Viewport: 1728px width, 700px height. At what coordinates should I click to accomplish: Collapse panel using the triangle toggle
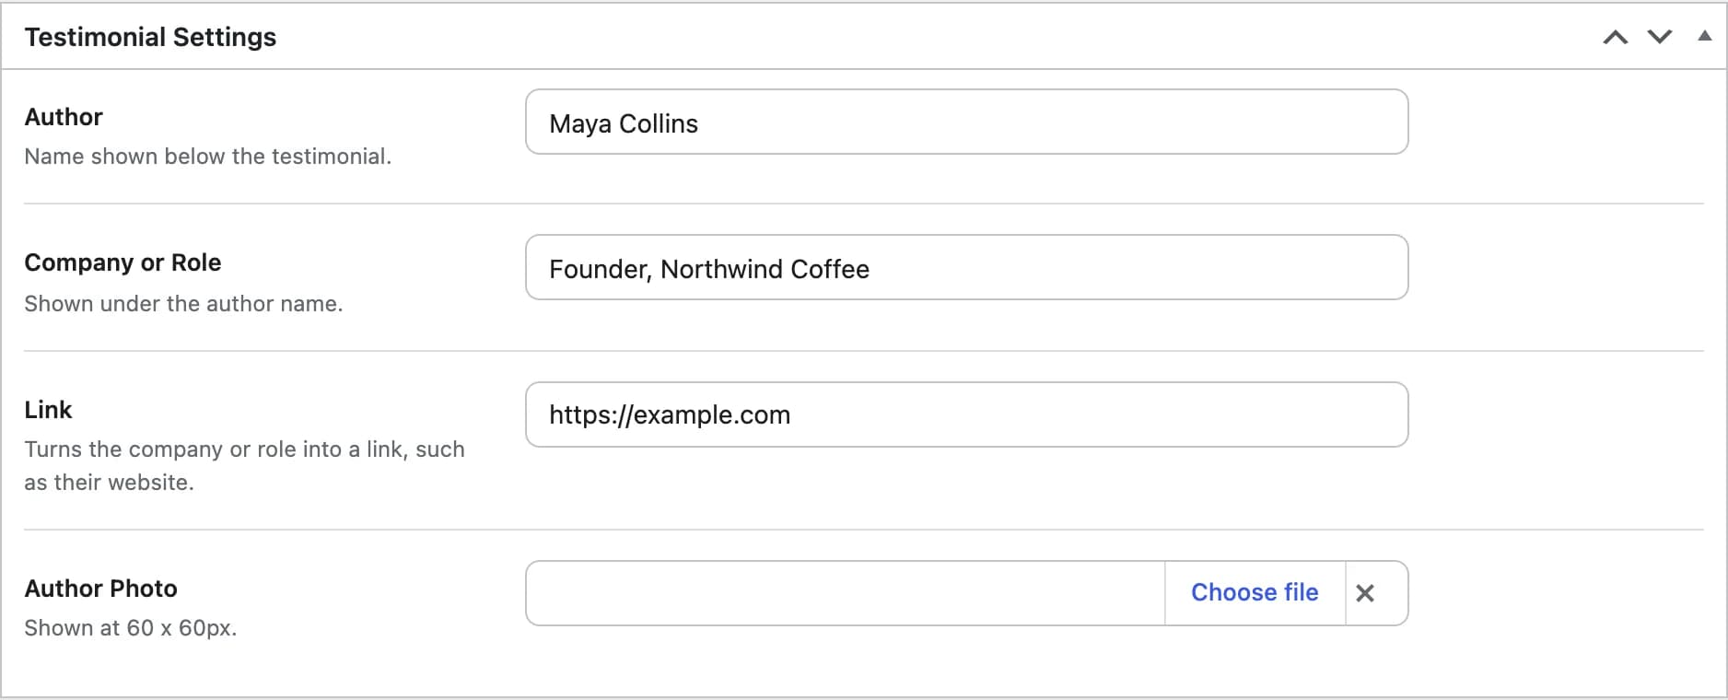pyautogui.click(x=1705, y=36)
